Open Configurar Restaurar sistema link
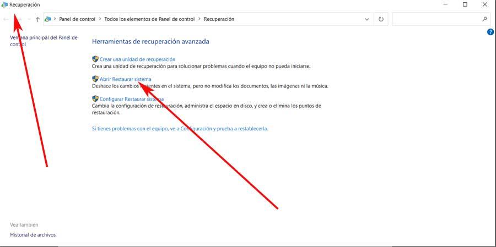This screenshot has height=247, width=496. coord(131,99)
